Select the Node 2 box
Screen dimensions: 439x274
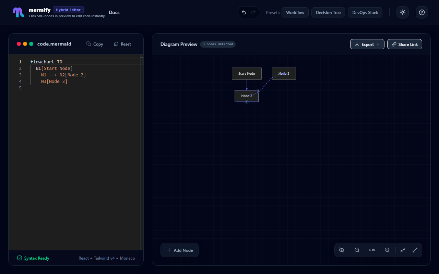pyautogui.click(x=247, y=96)
